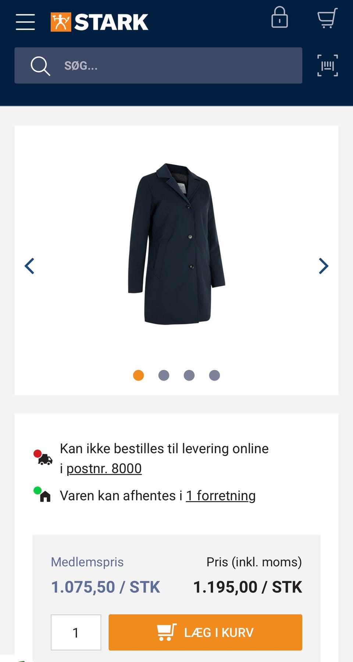Open the login padlock icon

coord(279,17)
